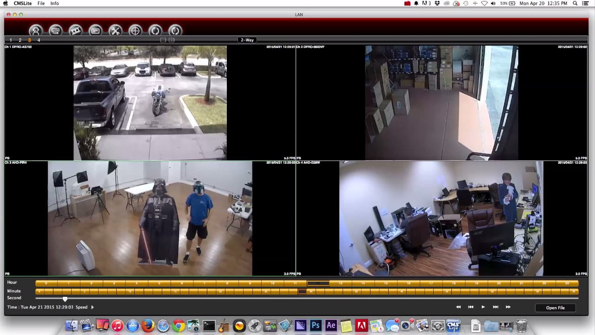The height and width of the screenshot is (335, 595).
Task: Click the Dropbox menu bar icon
Action: coord(437,3)
